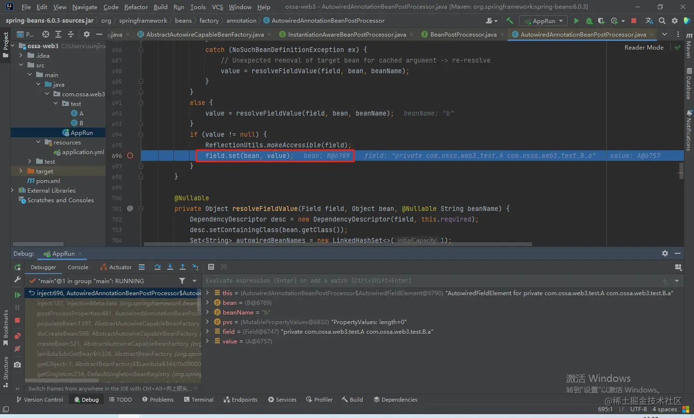
Task: Toggle Reader Mode in the editor
Action: [x=644, y=47]
